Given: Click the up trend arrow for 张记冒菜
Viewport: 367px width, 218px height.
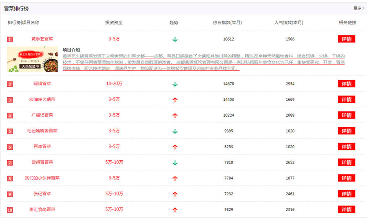Looking at the screenshot, I should 175,194.
